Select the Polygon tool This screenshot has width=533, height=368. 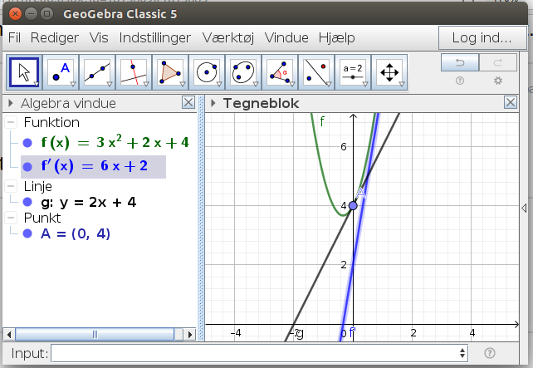pyautogui.click(x=170, y=72)
